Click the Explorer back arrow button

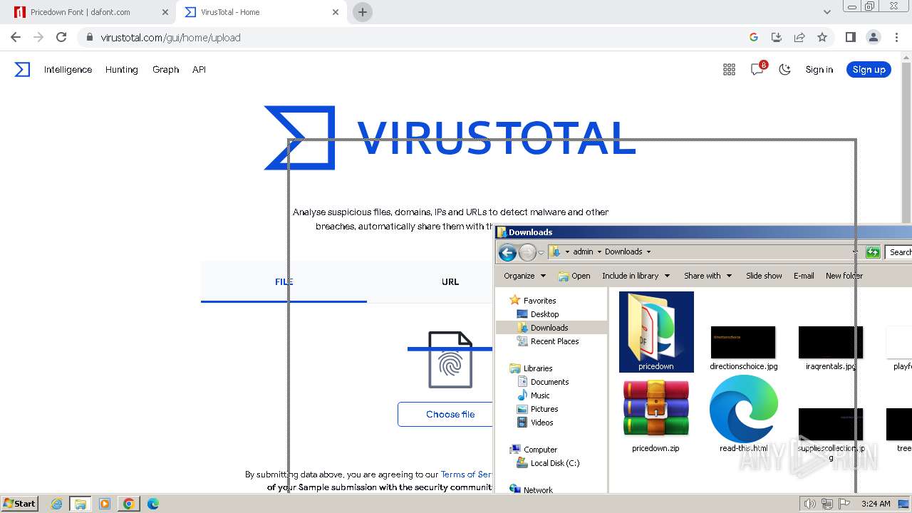[507, 252]
